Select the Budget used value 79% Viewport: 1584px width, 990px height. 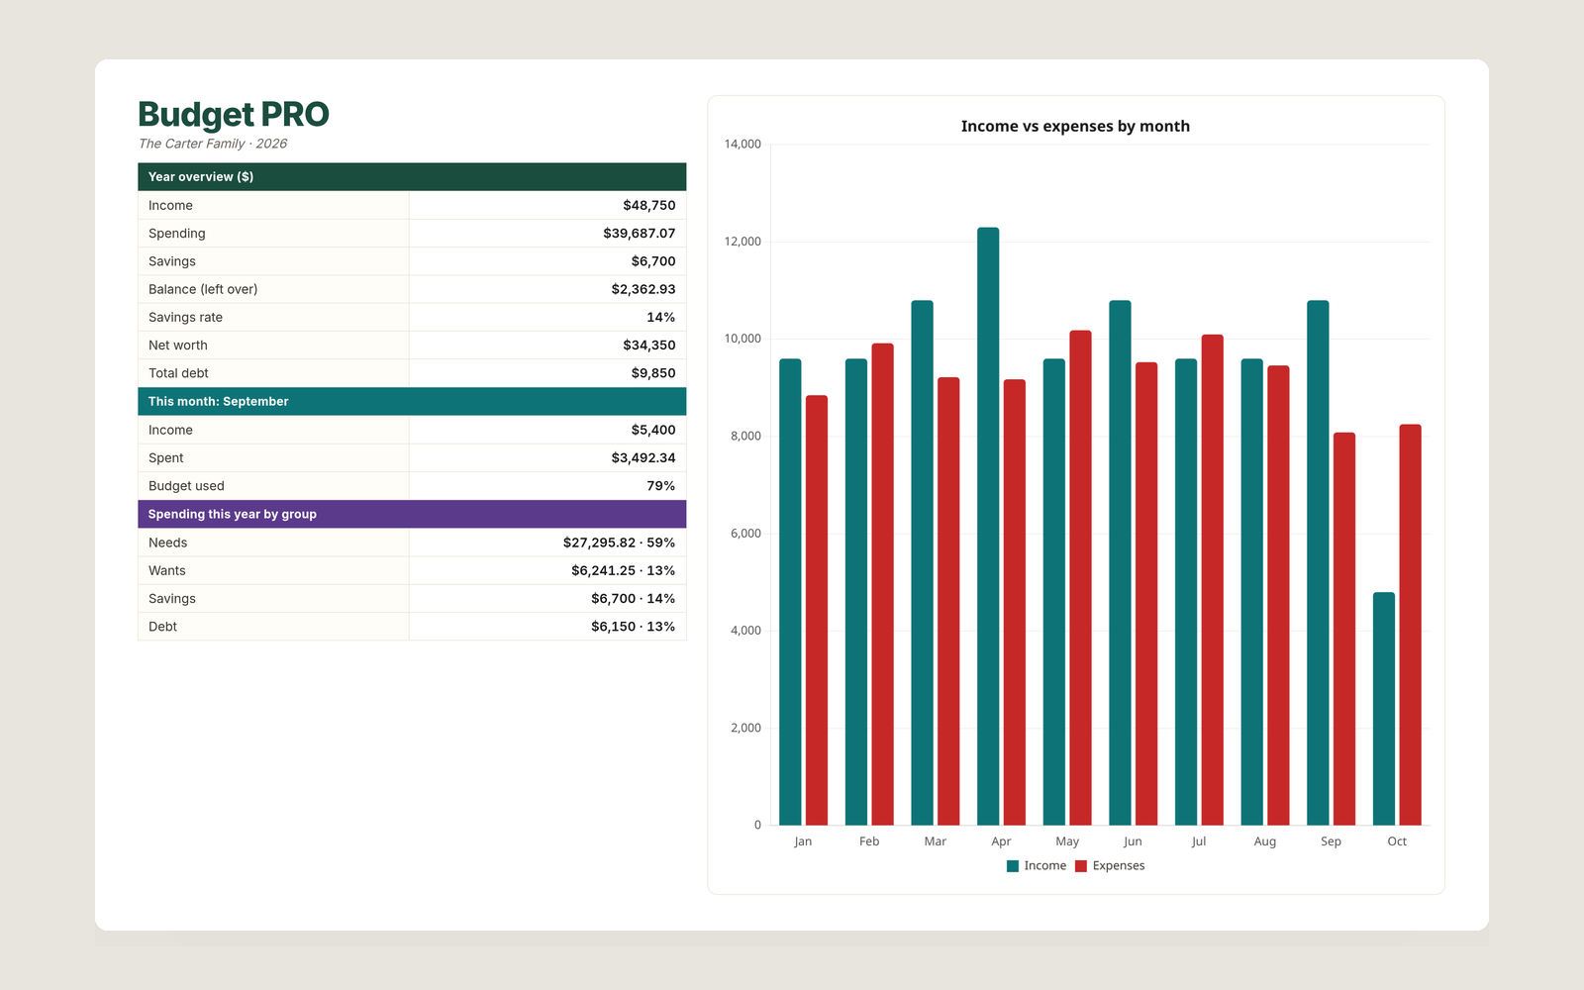[x=661, y=486]
